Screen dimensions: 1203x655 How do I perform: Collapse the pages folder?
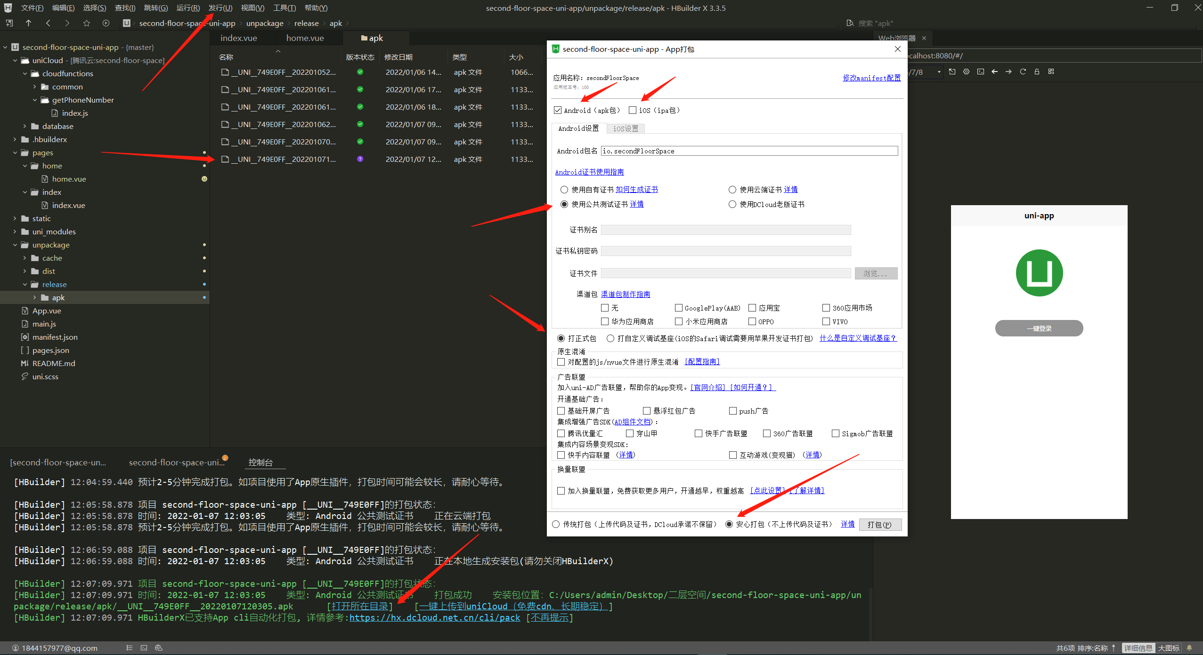(15, 152)
